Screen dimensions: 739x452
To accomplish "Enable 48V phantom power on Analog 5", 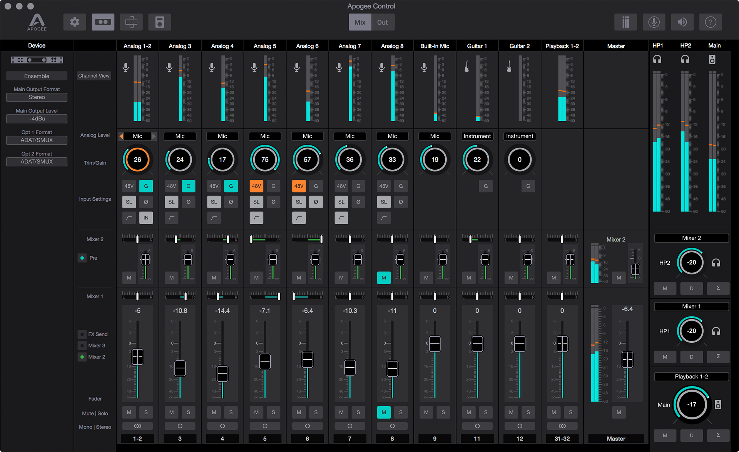I will [x=256, y=186].
